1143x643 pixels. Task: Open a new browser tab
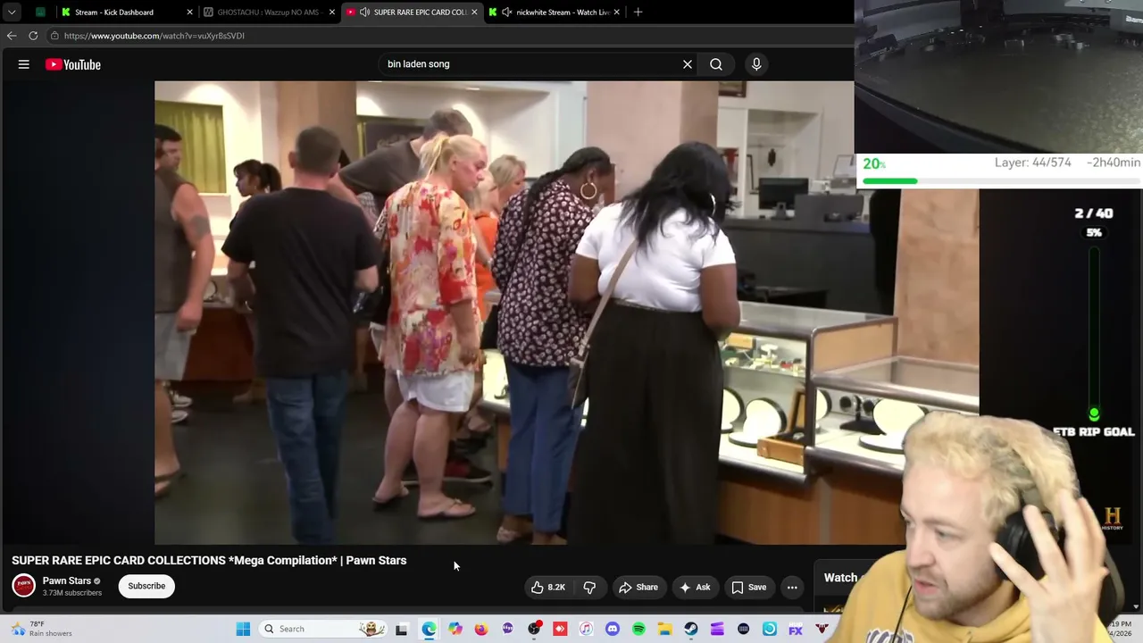[x=638, y=13]
